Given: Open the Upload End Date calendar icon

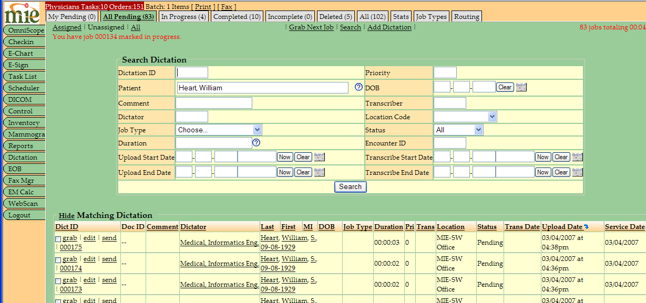Looking at the screenshot, I should (319, 172).
